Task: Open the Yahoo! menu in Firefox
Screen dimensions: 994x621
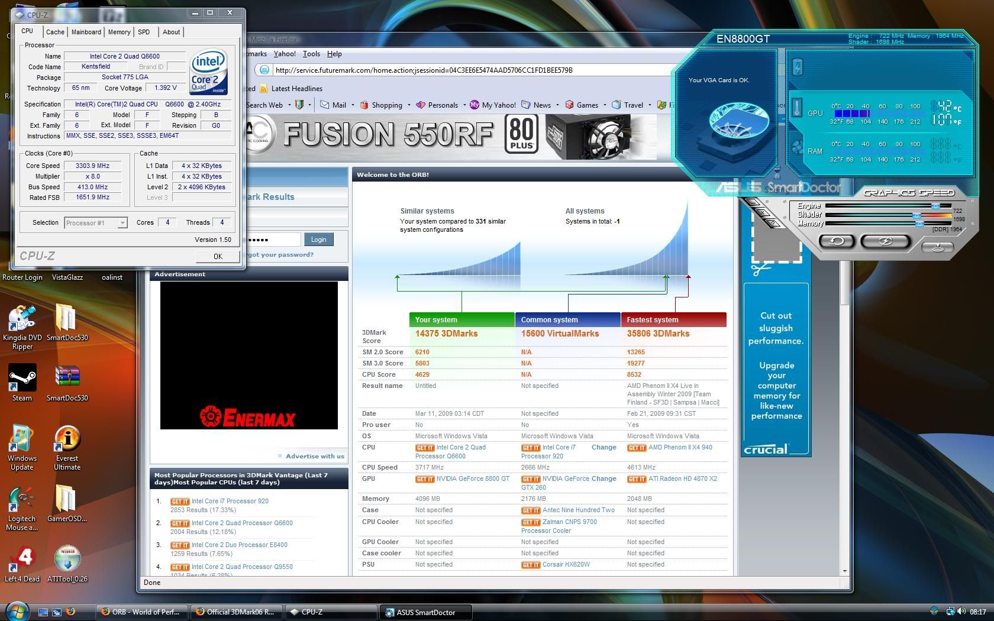Action: click(285, 54)
